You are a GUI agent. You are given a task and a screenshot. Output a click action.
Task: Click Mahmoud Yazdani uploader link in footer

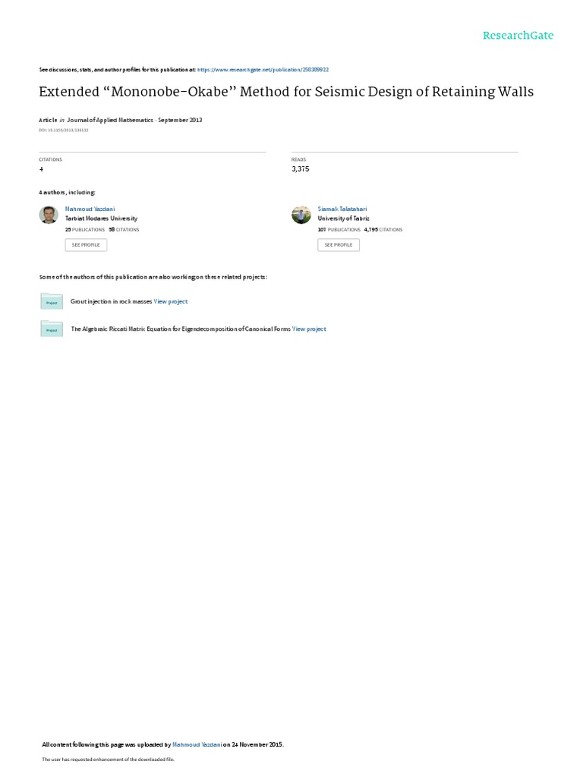[197, 744]
